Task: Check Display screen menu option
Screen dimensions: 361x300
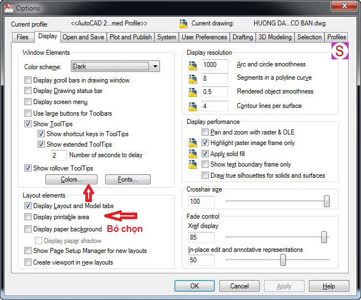Action: [28, 101]
